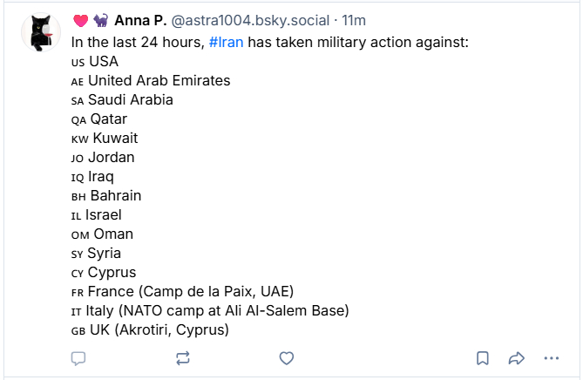Click the USA line in post

[103, 61]
